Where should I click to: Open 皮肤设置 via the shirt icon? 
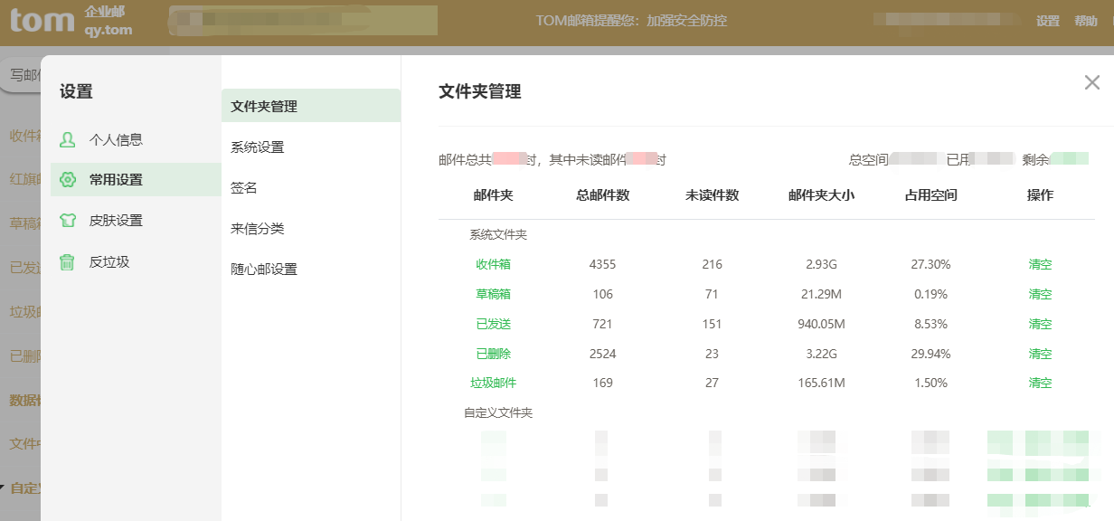click(67, 220)
